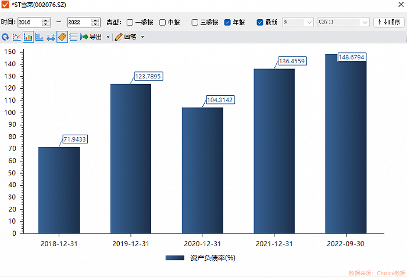Click the start year 2018 field
The image size is (407, 277).
pyautogui.click(x=30, y=22)
